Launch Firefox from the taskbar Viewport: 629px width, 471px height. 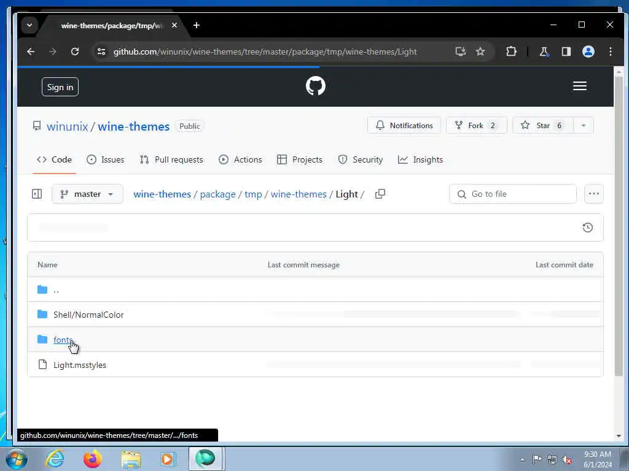pyautogui.click(x=93, y=459)
